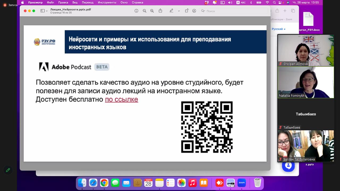Image resolution: width=340 pixels, height=191 pixels.
Task: Open the Файл menu
Action: [50, 2]
